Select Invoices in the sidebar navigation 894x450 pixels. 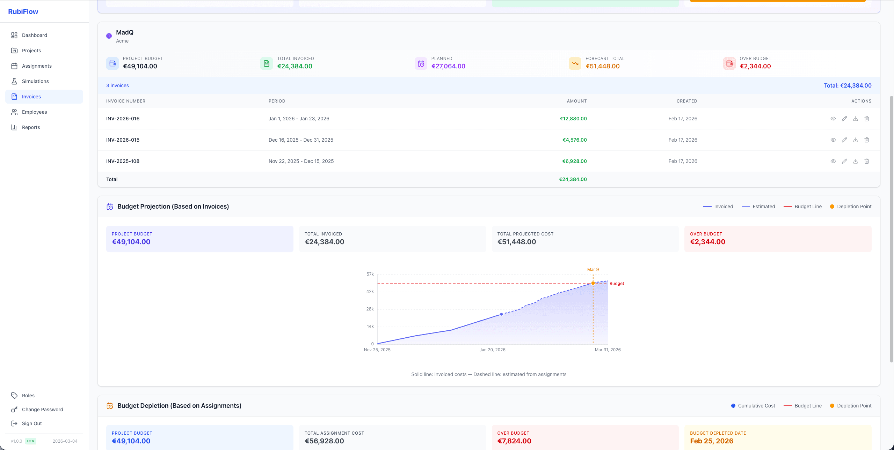[x=31, y=96]
